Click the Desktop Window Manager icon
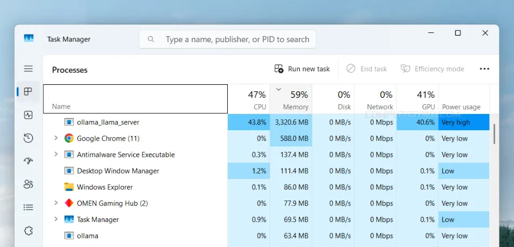Screen dimensions: 514x247 (69, 171)
